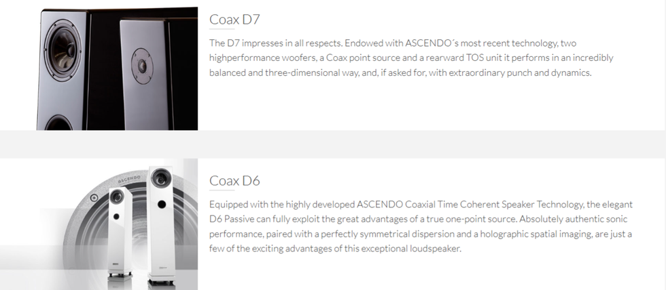Click the large upper woofer on D7 cabinet
Image resolution: width=666 pixels, height=290 pixels.
point(63,50)
